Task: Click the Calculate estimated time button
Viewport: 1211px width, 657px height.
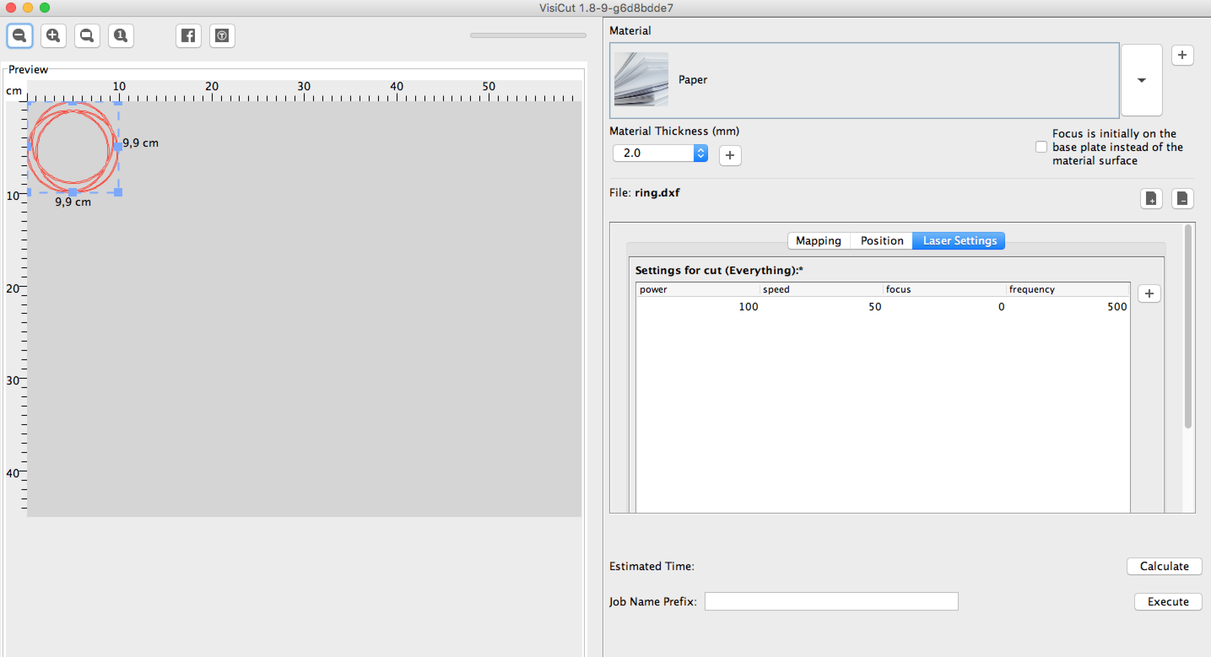Action: [1164, 566]
